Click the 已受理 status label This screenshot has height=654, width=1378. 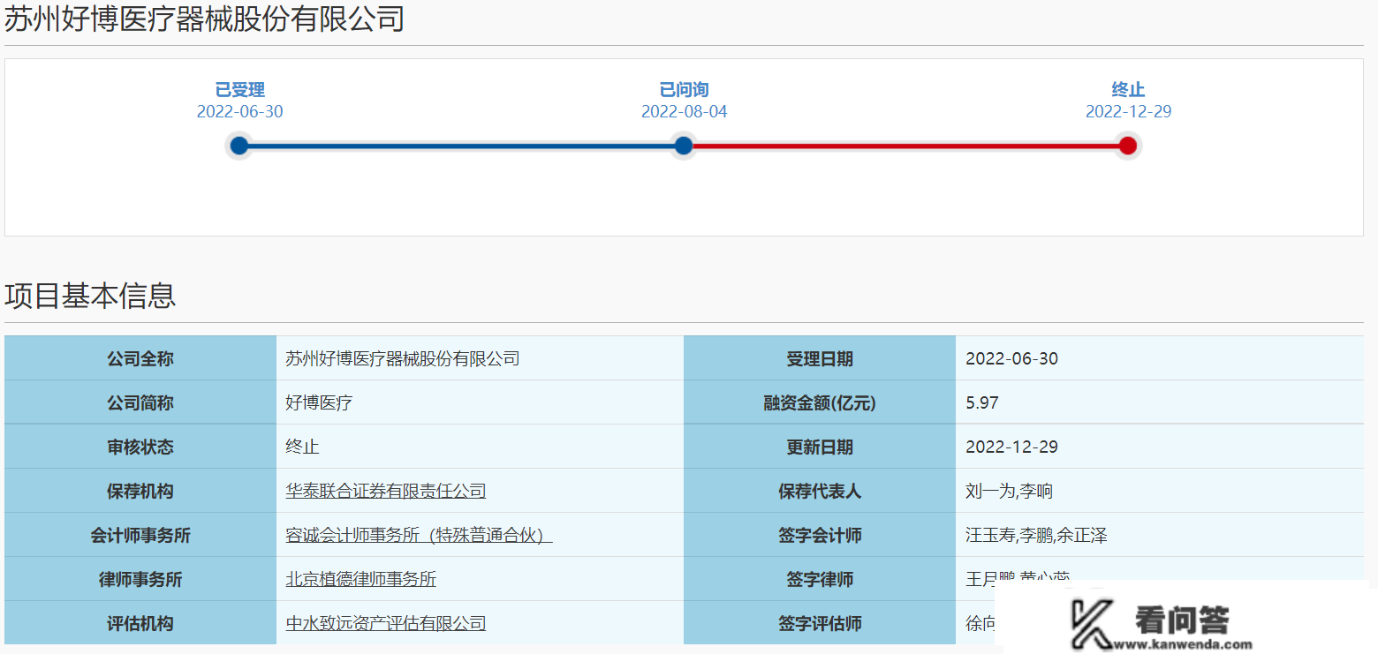coord(240,90)
